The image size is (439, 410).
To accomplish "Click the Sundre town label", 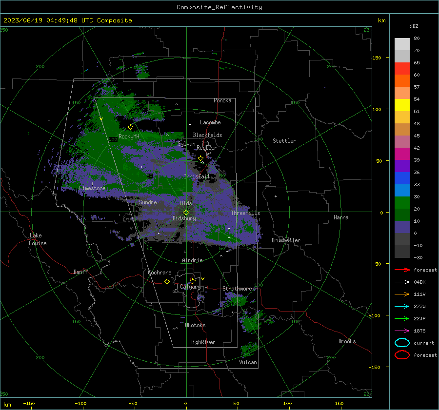I will click(148, 202).
